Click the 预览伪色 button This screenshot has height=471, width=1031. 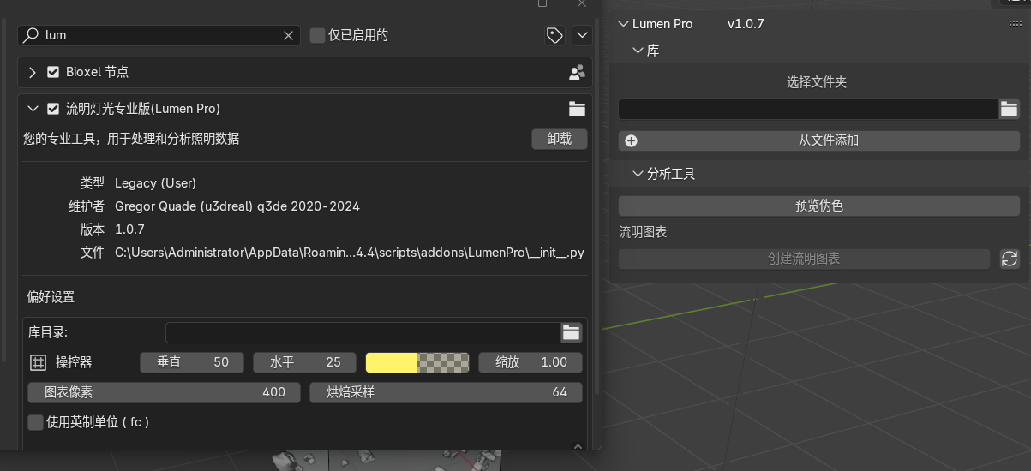click(819, 206)
